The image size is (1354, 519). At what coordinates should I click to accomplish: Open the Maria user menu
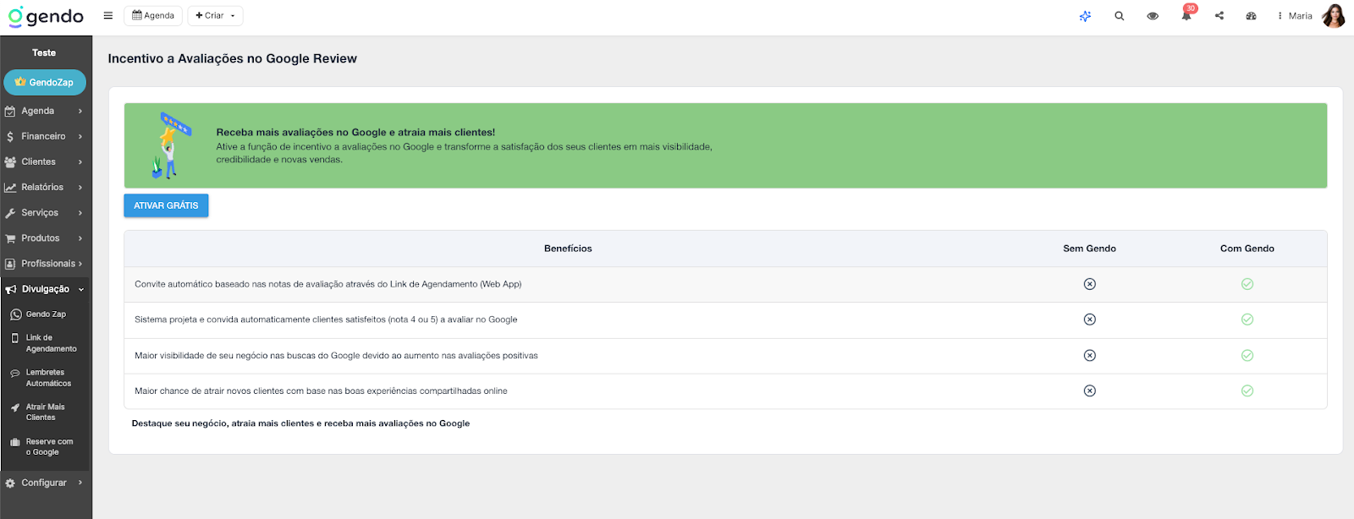pyautogui.click(x=1296, y=16)
